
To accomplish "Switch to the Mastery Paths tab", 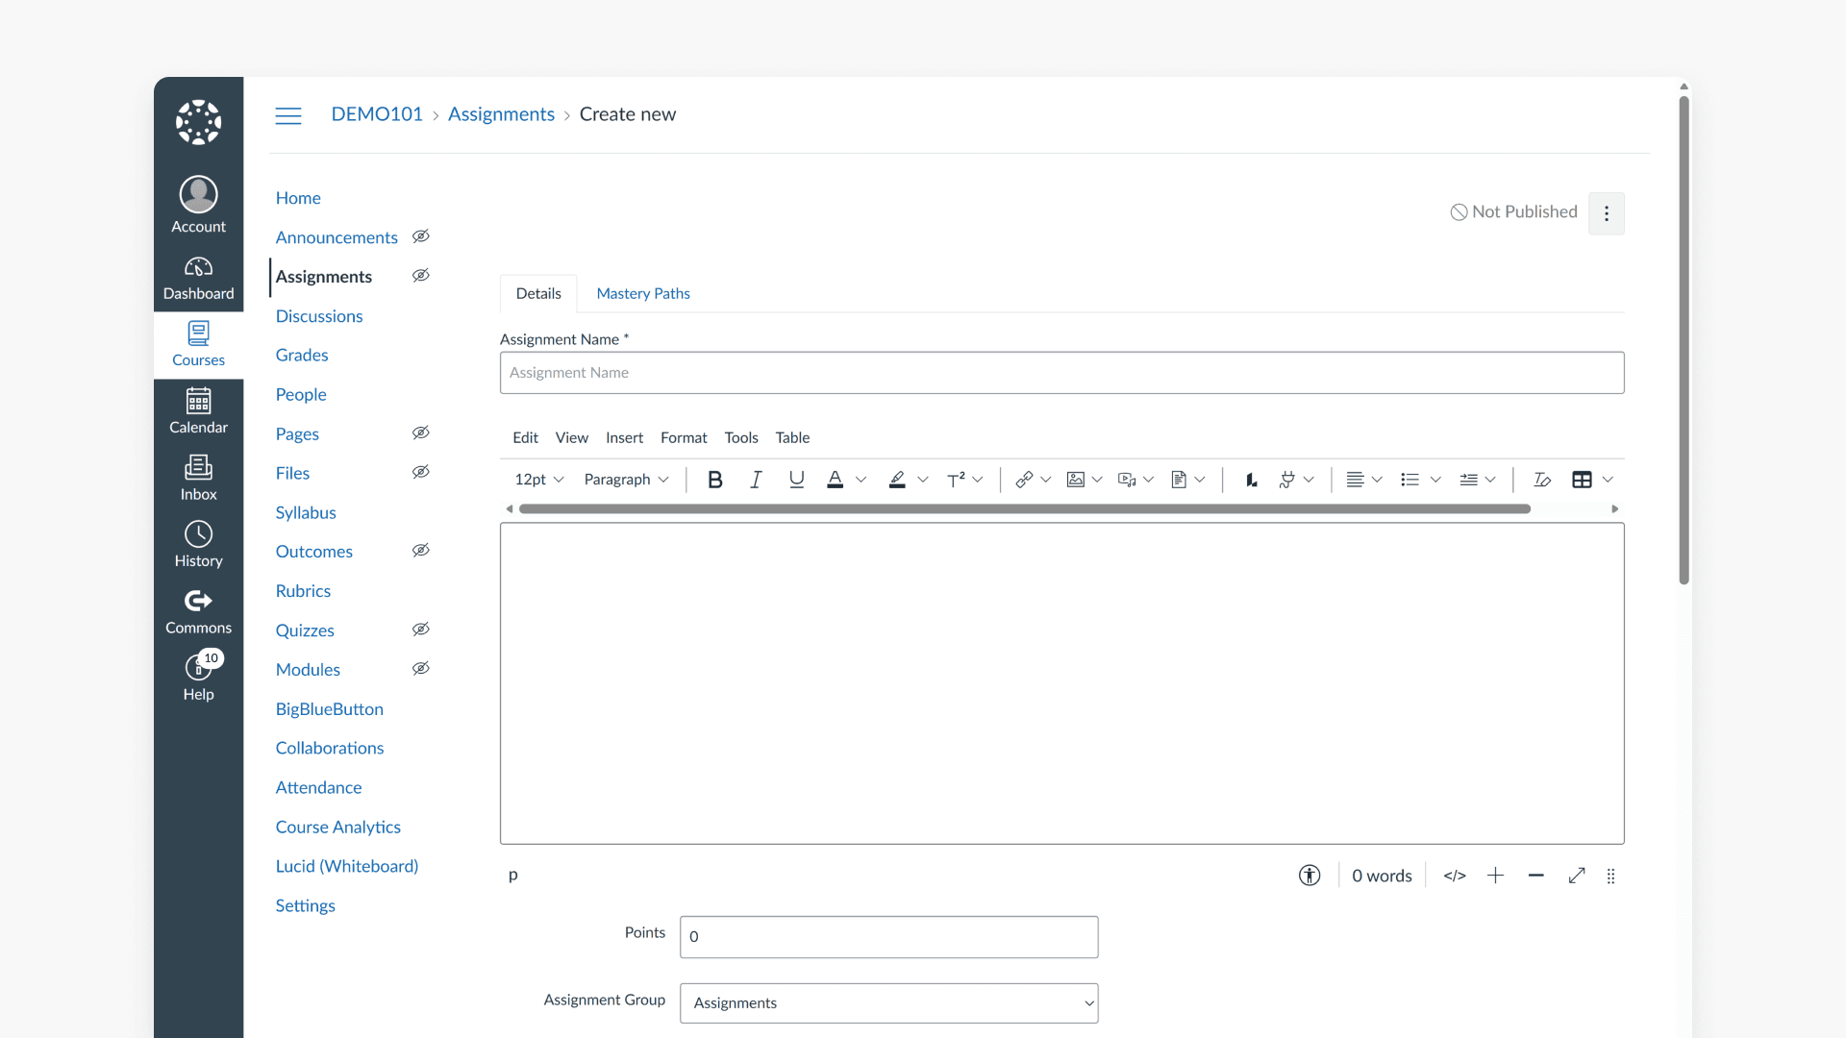I will [x=642, y=293].
